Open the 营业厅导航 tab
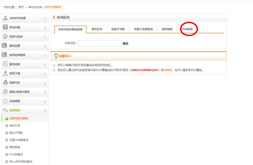This screenshot has width=253, height=165. [x=118, y=29]
